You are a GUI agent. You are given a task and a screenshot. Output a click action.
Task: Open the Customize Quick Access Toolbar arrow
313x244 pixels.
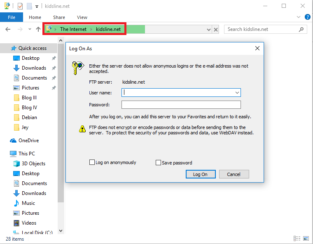[x=37, y=7]
